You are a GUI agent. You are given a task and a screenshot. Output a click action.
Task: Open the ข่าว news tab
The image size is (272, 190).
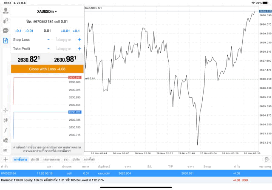coord(66,159)
